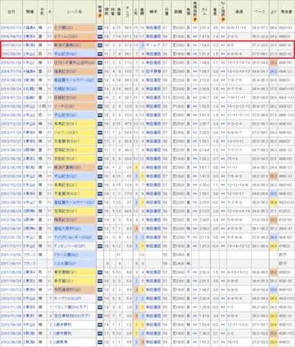Image resolution: width=295 pixels, height=347 pixels.
Task: Select the 馬体重 column header
Action: (x=286, y=12)
